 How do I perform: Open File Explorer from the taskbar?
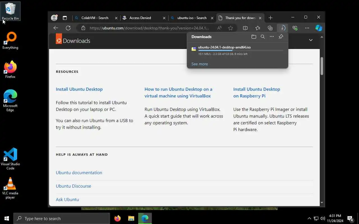click(x=131, y=218)
